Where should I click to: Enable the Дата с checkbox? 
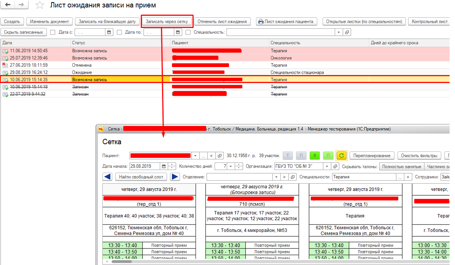[53, 32]
